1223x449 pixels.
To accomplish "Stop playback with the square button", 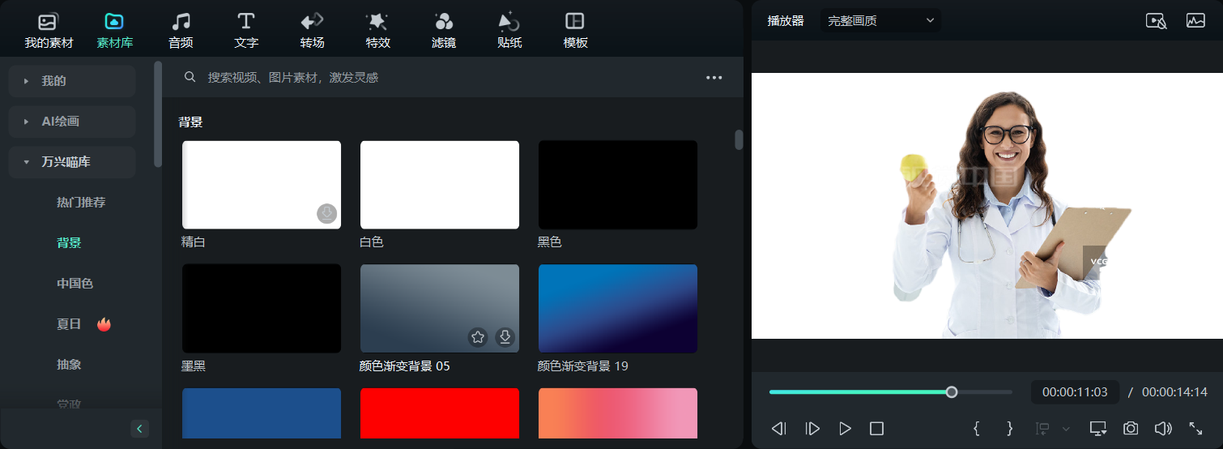I will pos(876,429).
